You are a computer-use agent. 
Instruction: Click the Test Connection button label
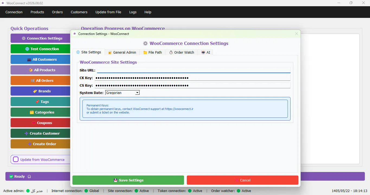coord(45,49)
